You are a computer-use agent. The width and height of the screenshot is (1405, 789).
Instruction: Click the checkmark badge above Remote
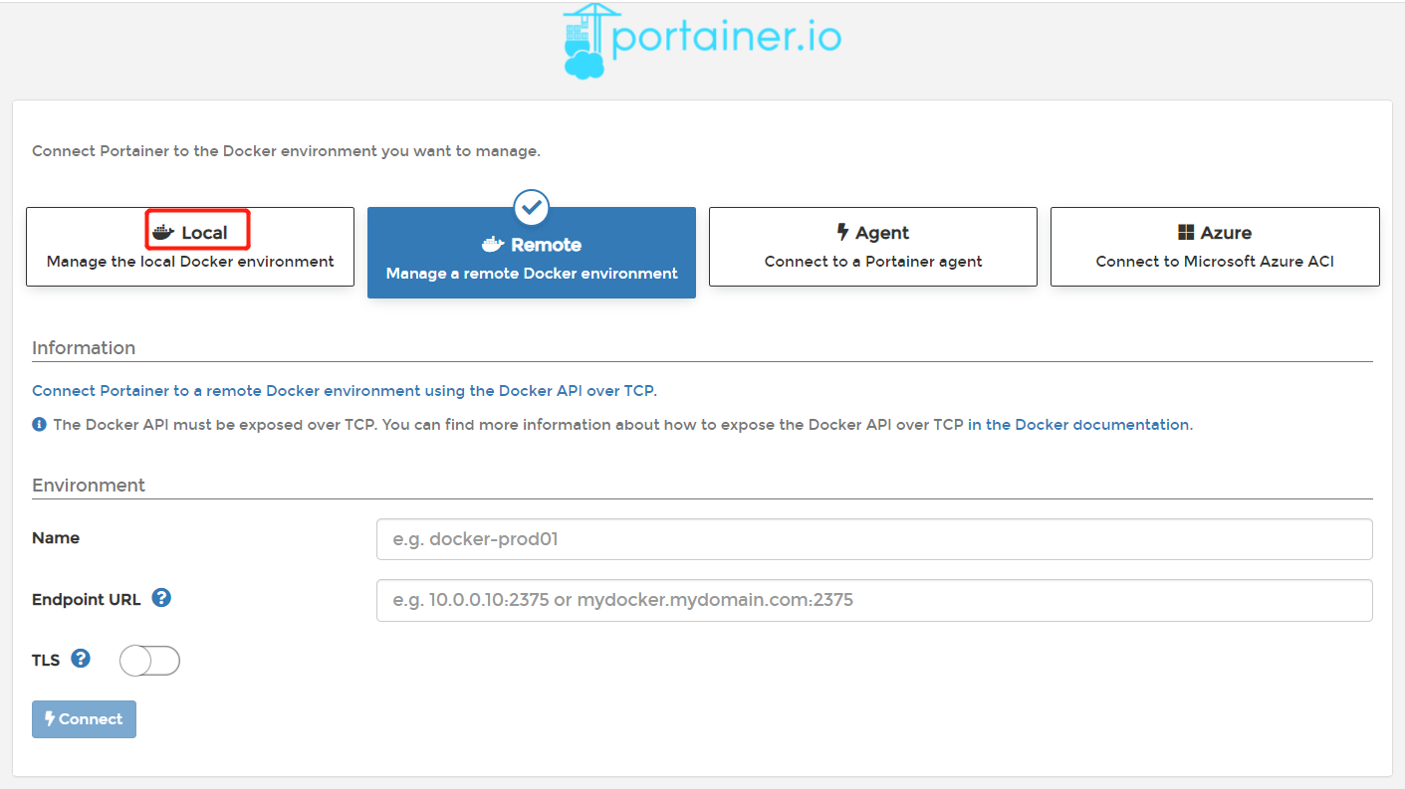pos(532,207)
